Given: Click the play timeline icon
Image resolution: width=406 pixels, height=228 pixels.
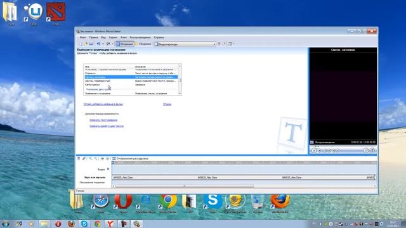Looking at the screenshot, I should pos(107,158).
